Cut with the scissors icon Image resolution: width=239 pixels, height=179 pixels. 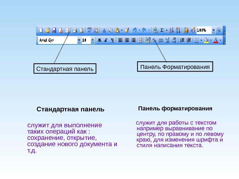pos(104,30)
